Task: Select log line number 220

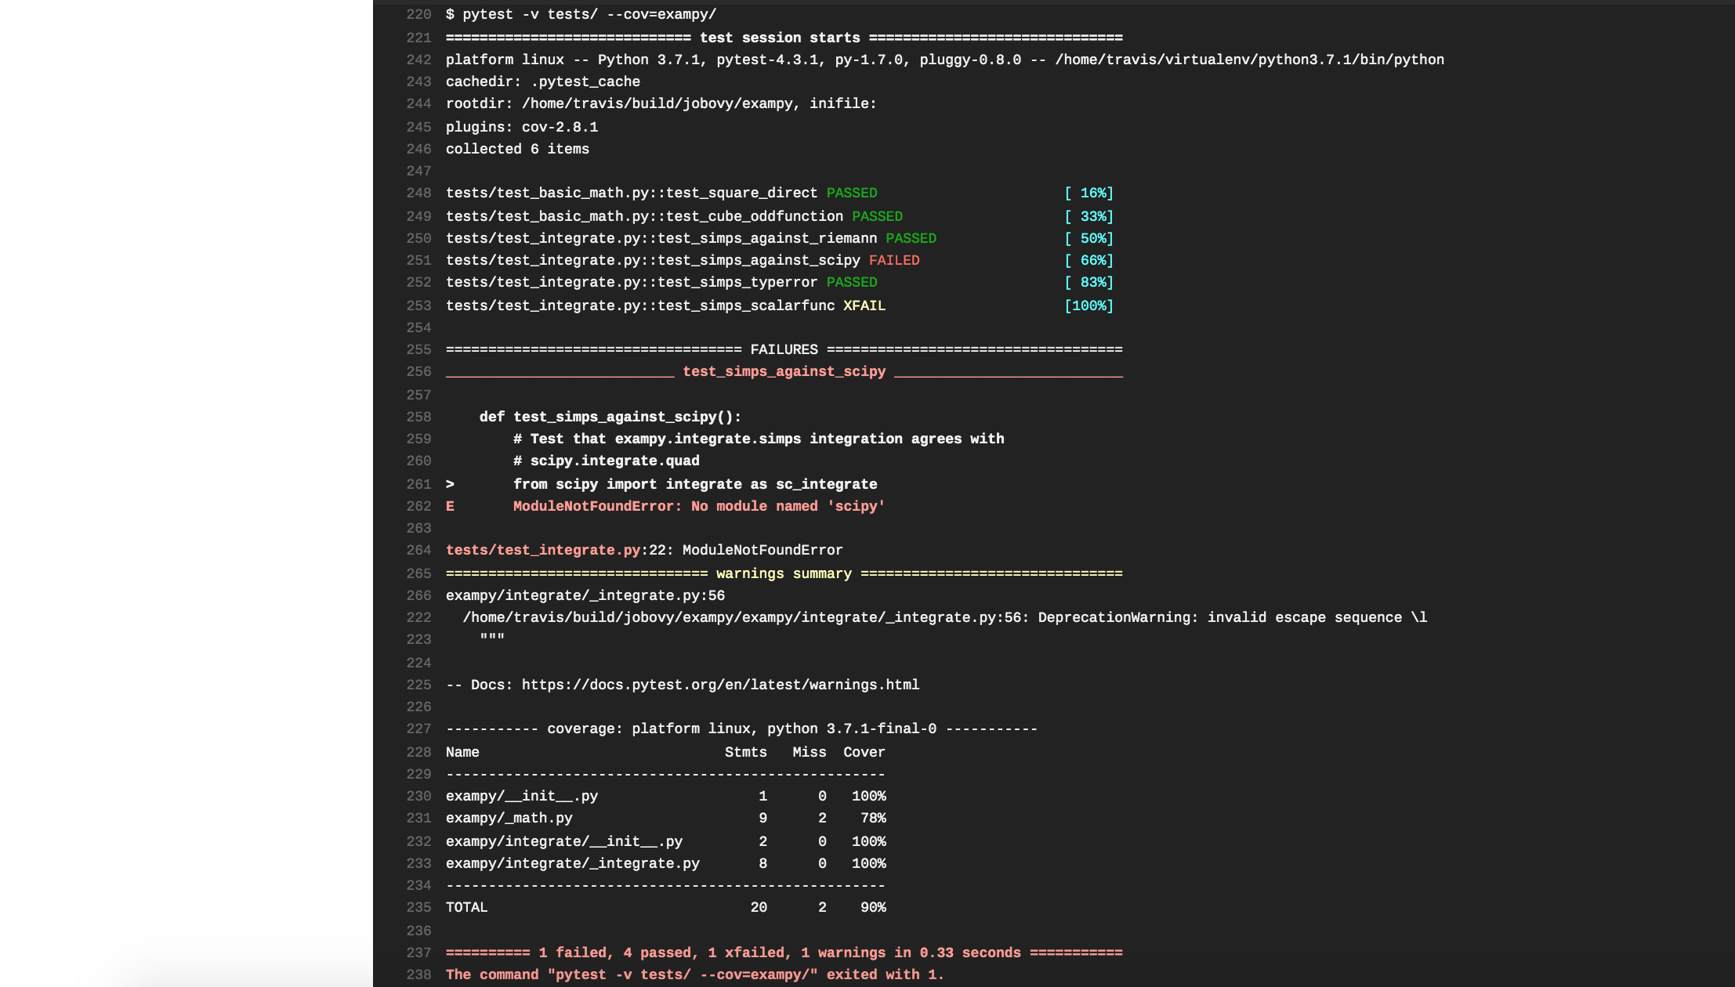Action: [x=418, y=14]
